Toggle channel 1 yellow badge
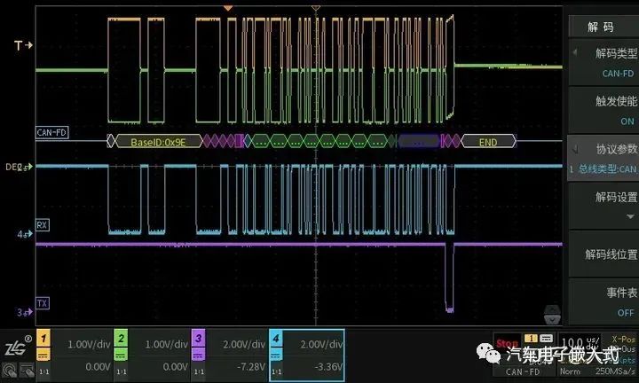Viewport: 639px width, 383px height. 43,339
